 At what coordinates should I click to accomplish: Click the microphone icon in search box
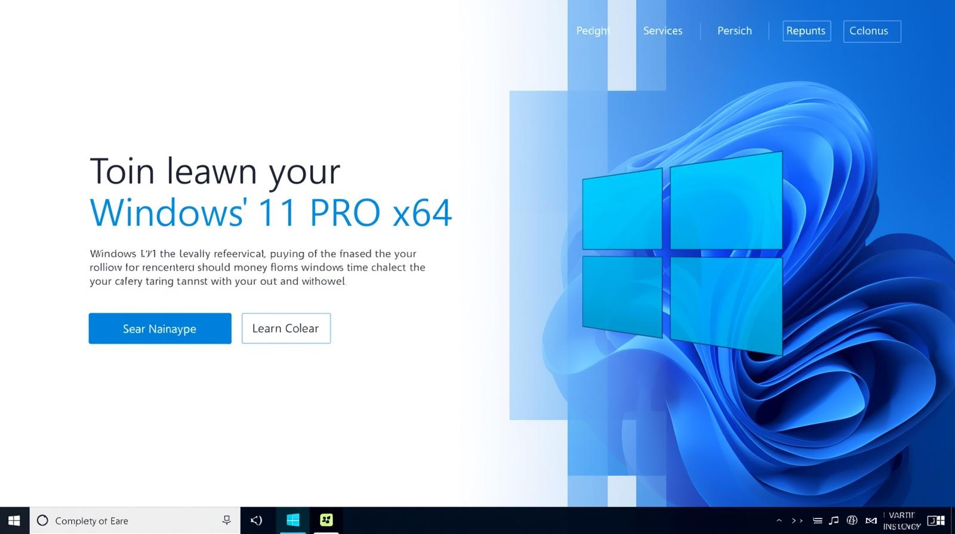226,520
